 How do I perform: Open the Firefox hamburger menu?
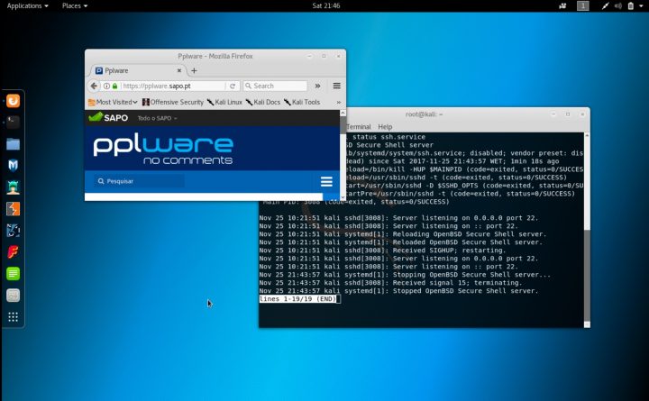336,86
